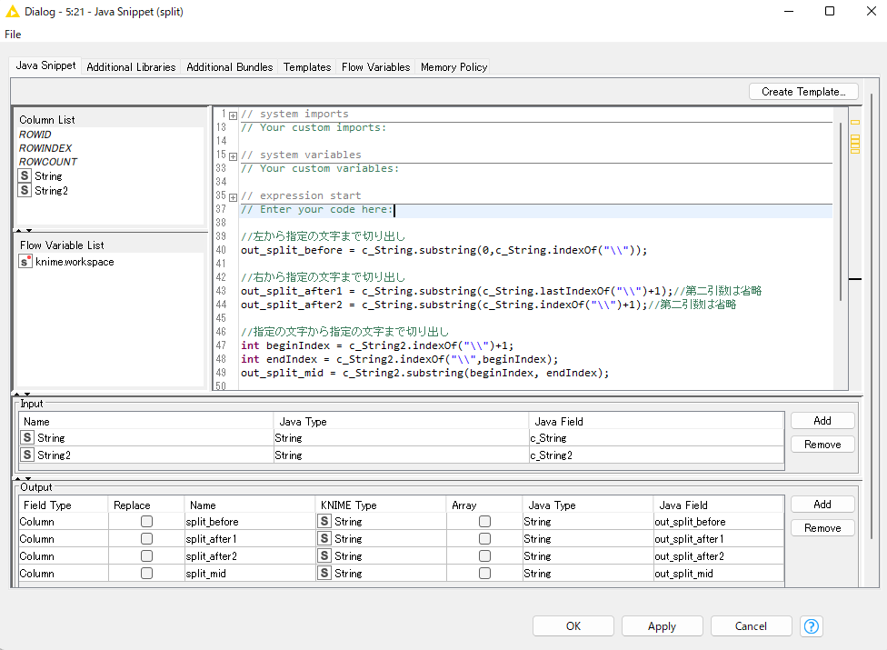The width and height of the screenshot is (887, 650).
Task: Click the KNIME Type icon for split_before
Action: [x=324, y=522]
